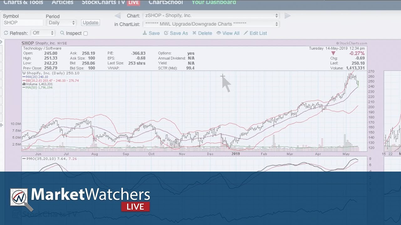Click the MarketWatchers logo magnifier icon

click(21, 199)
